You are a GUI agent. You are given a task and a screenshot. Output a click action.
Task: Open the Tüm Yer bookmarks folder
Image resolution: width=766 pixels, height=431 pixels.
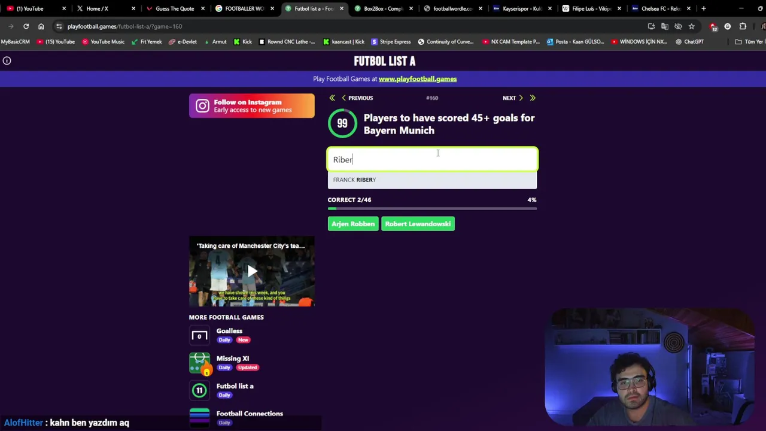[x=750, y=42]
